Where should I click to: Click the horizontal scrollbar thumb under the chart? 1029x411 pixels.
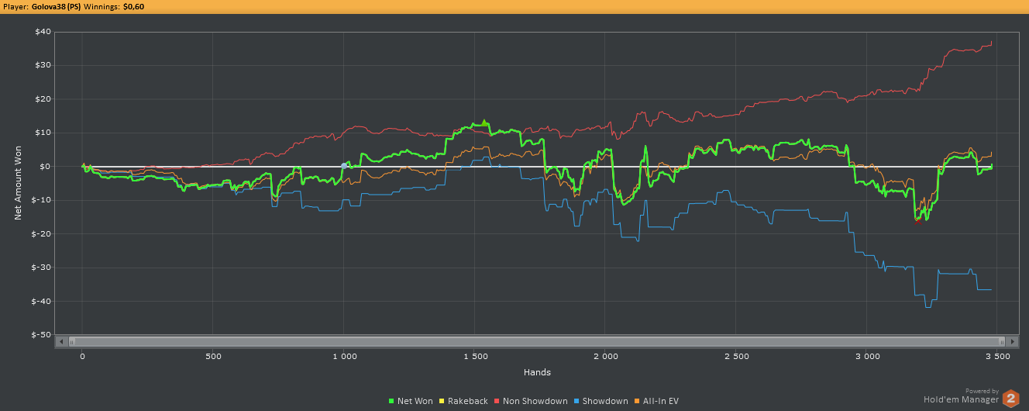point(536,341)
